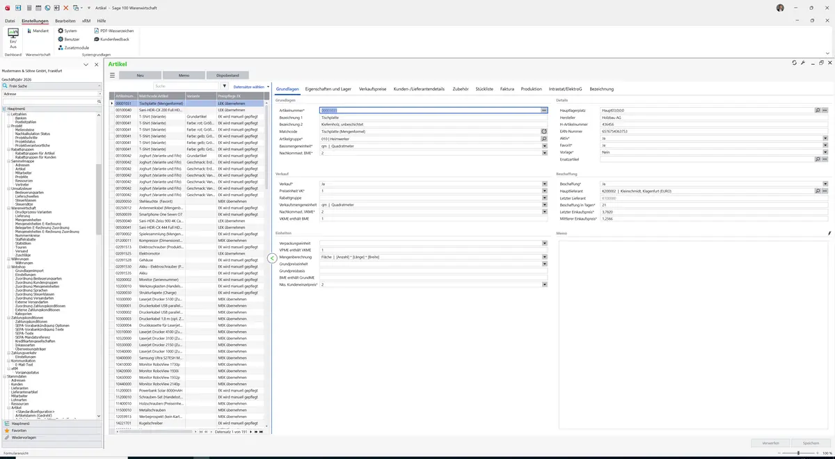The image size is (835, 459).
Task: Open the Aktiv dropdown
Action: coord(825,138)
